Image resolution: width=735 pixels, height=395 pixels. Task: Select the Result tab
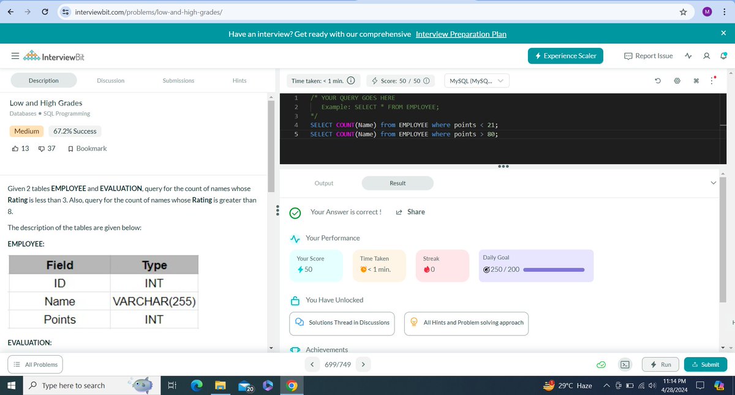[x=398, y=183]
